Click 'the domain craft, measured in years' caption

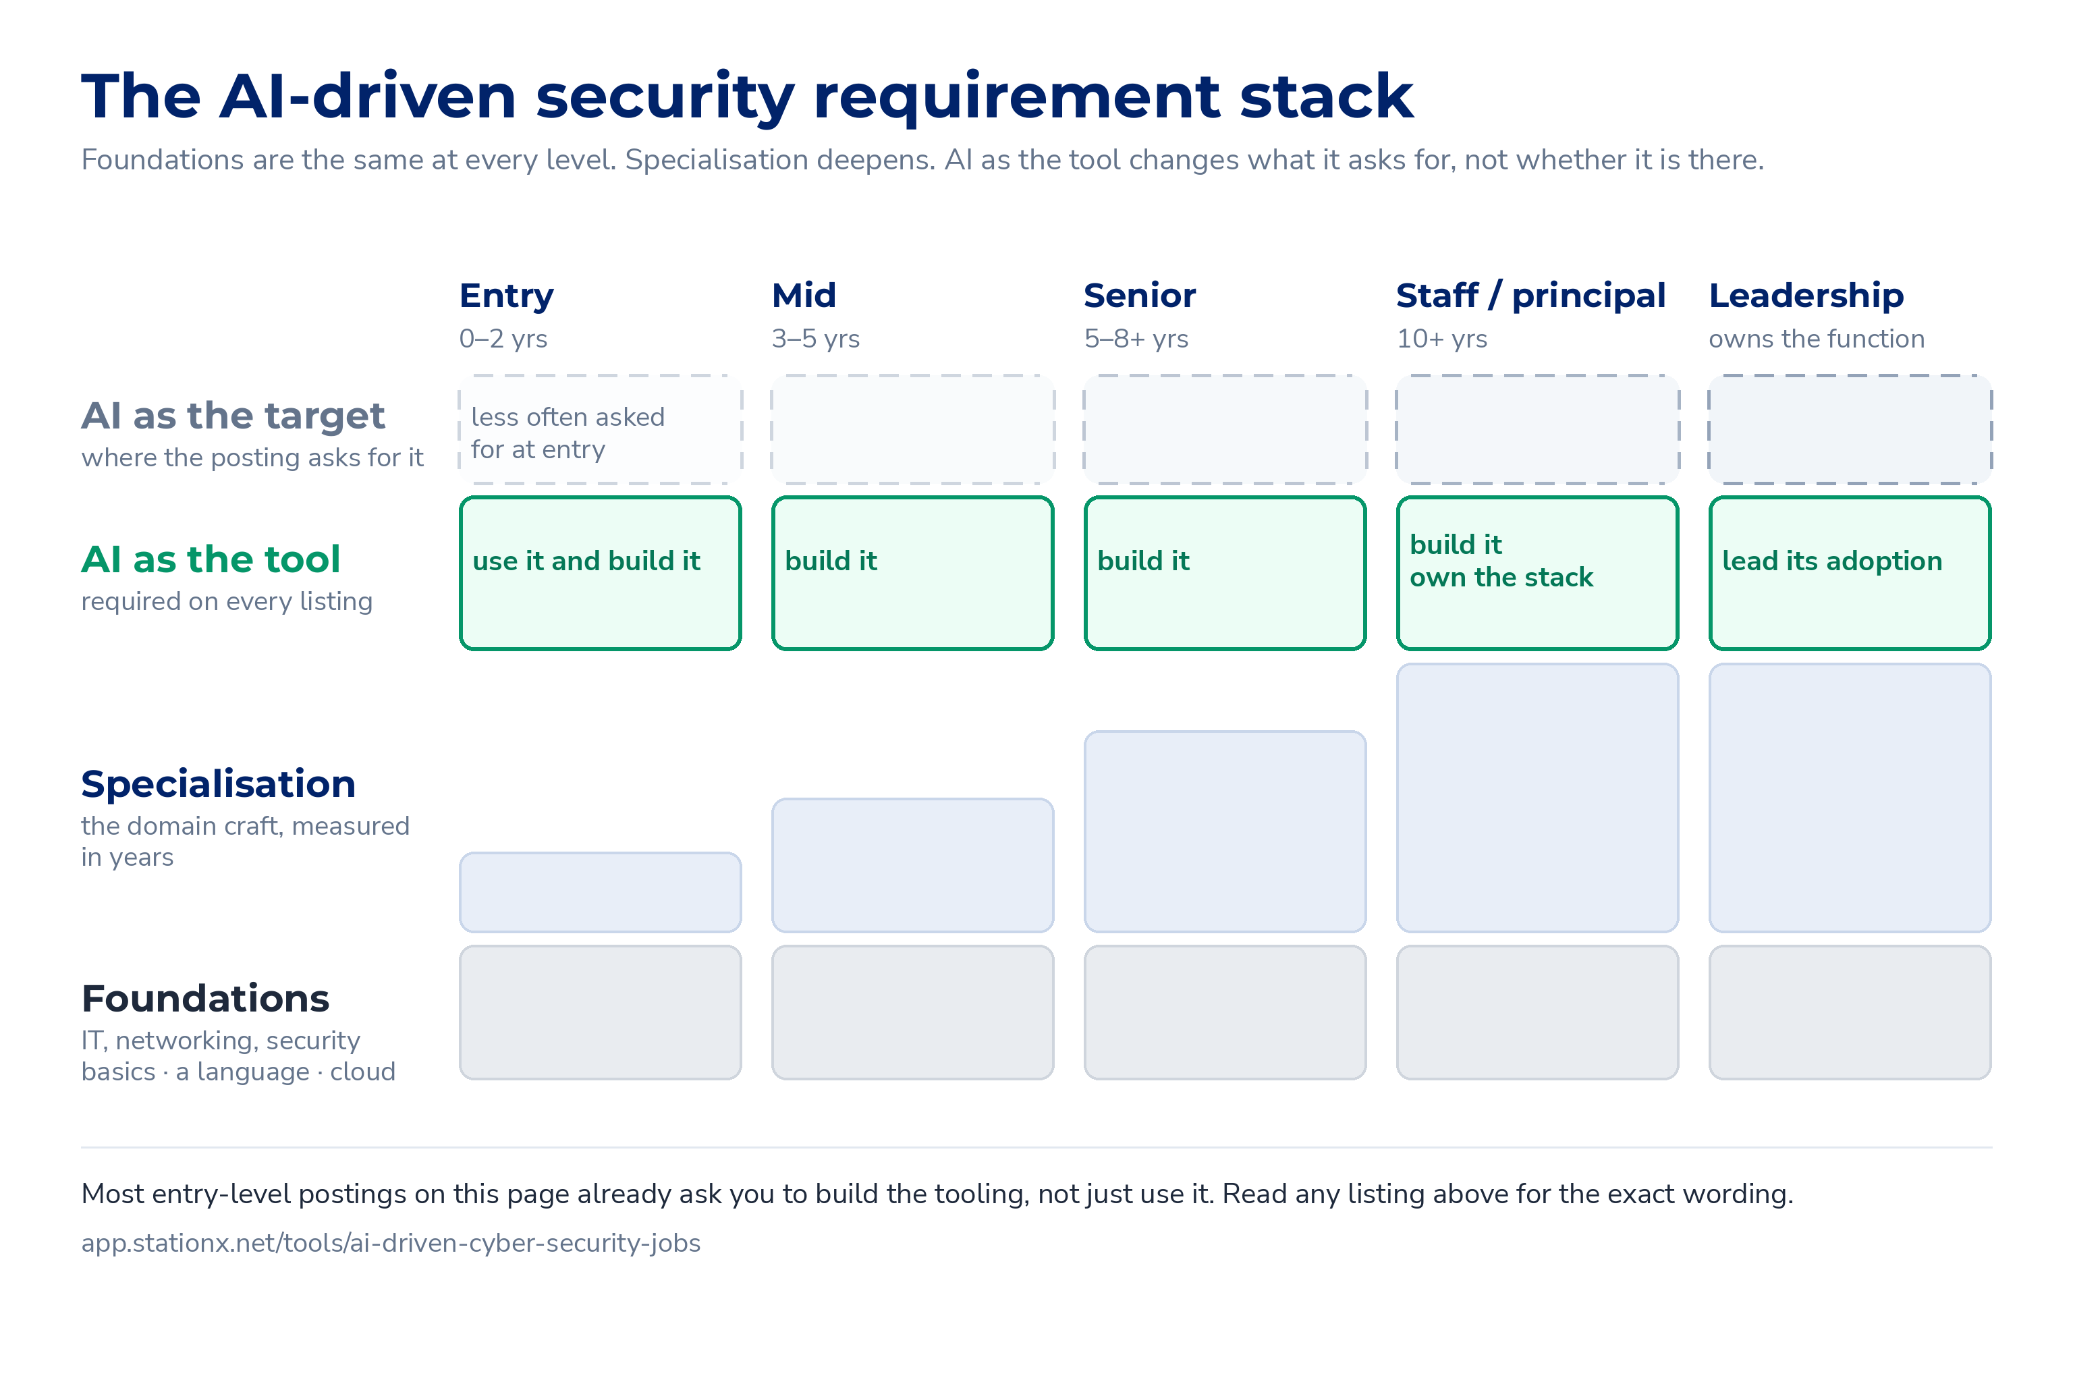click(245, 841)
